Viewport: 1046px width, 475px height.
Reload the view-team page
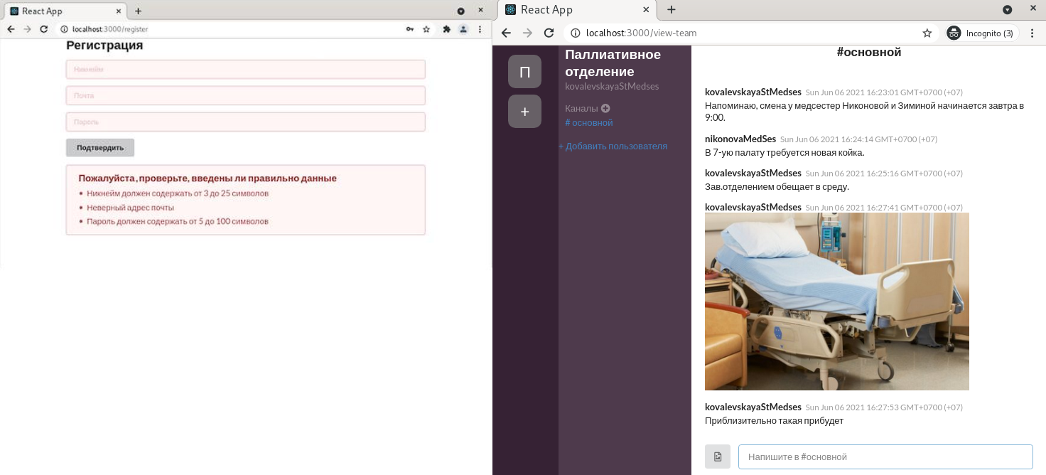point(548,32)
